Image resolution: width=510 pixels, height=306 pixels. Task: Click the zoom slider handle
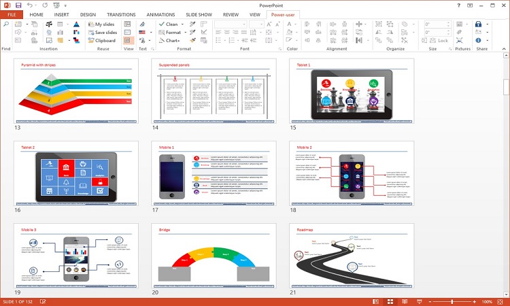pos(452,301)
